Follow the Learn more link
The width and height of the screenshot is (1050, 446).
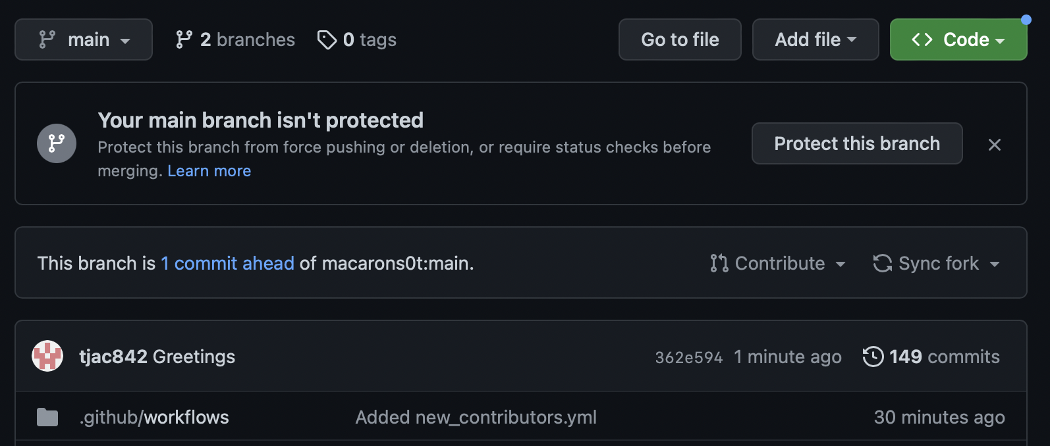click(x=209, y=170)
